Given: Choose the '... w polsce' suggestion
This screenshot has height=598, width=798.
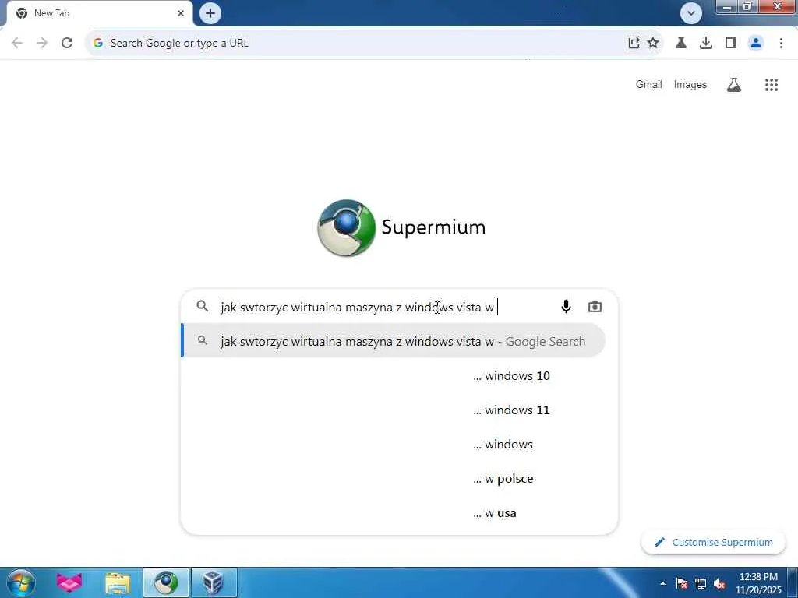Looking at the screenshot, I should tap(393, 479).
